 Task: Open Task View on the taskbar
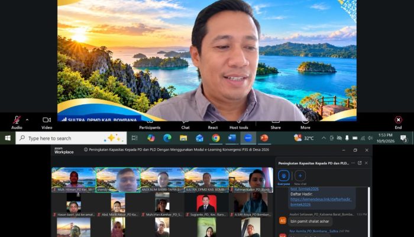[x=135, y=138]
